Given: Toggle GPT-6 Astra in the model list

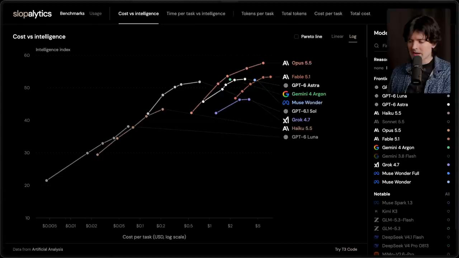Looking at the screenshot, I should tap(412, 105).
